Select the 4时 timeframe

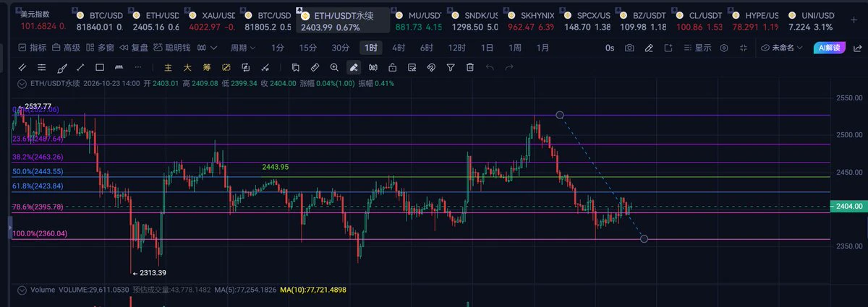coord(399,48)
